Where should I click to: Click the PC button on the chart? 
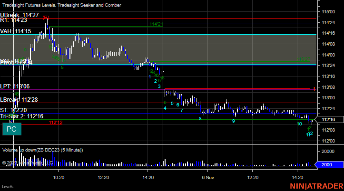point(12,129)
